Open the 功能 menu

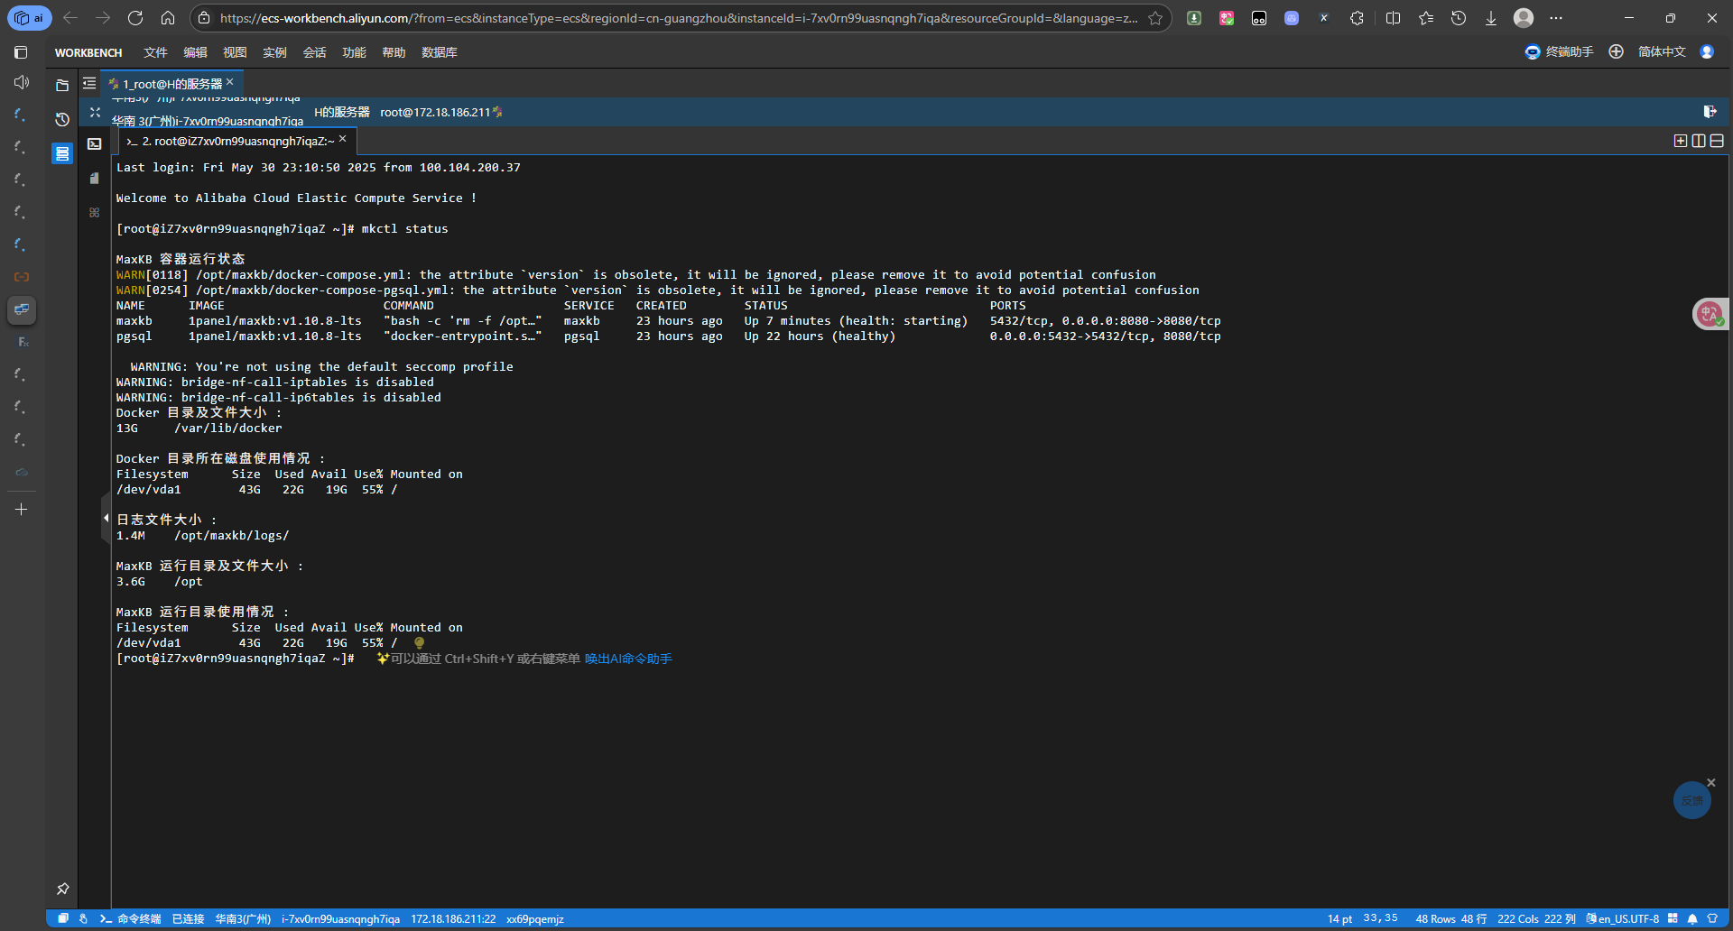click(x=355, y=52)
